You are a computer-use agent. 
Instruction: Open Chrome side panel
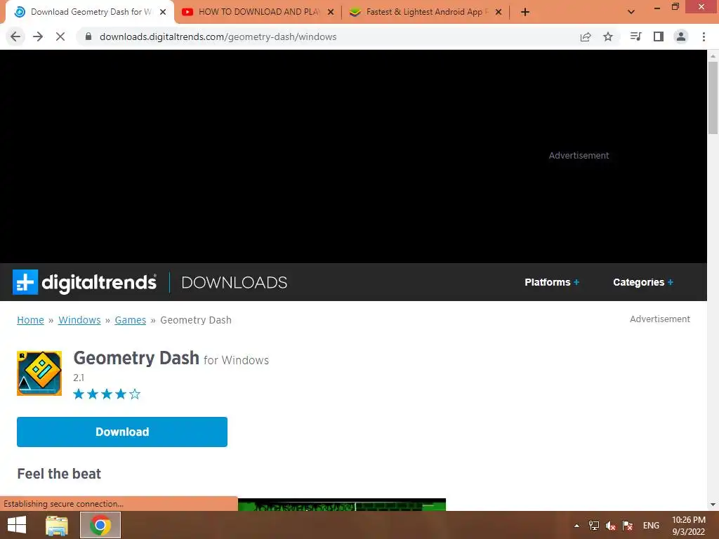659,36
